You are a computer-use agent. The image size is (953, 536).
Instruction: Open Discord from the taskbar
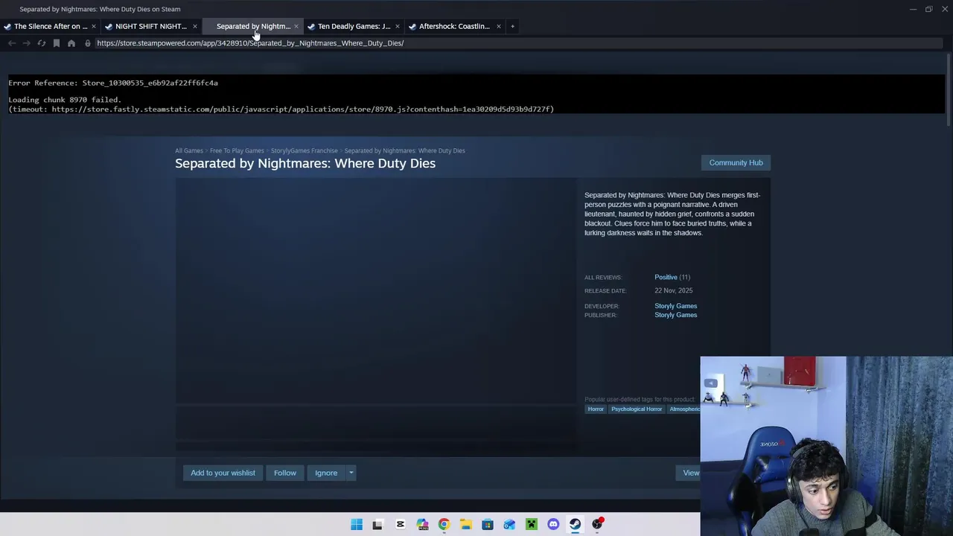click(553, 524)
